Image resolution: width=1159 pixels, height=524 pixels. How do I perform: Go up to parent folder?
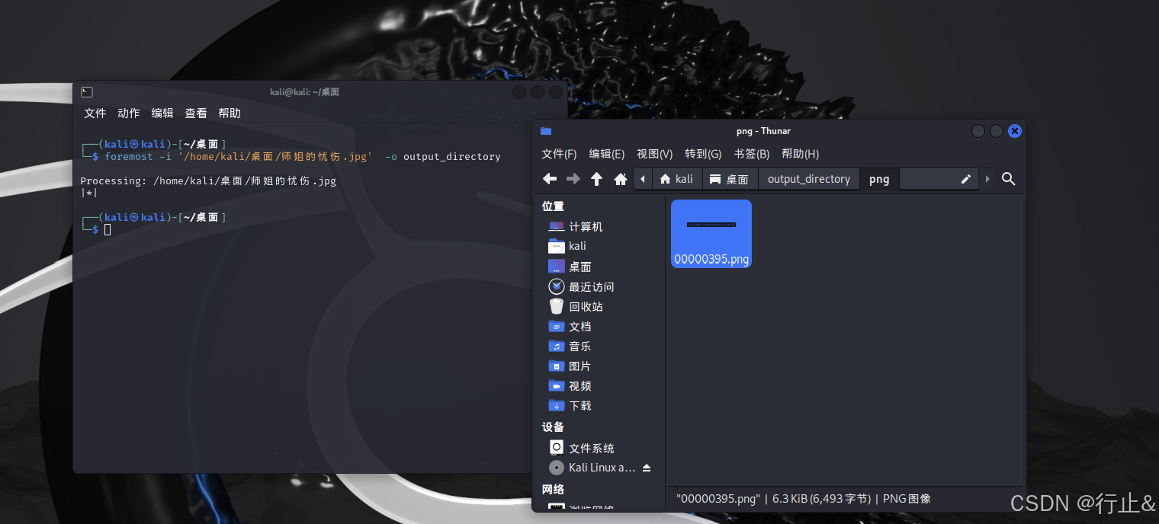pos(597,179)
